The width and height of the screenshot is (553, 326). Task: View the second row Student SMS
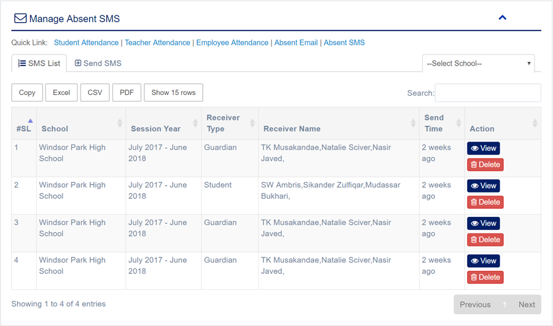pos(483,186)
